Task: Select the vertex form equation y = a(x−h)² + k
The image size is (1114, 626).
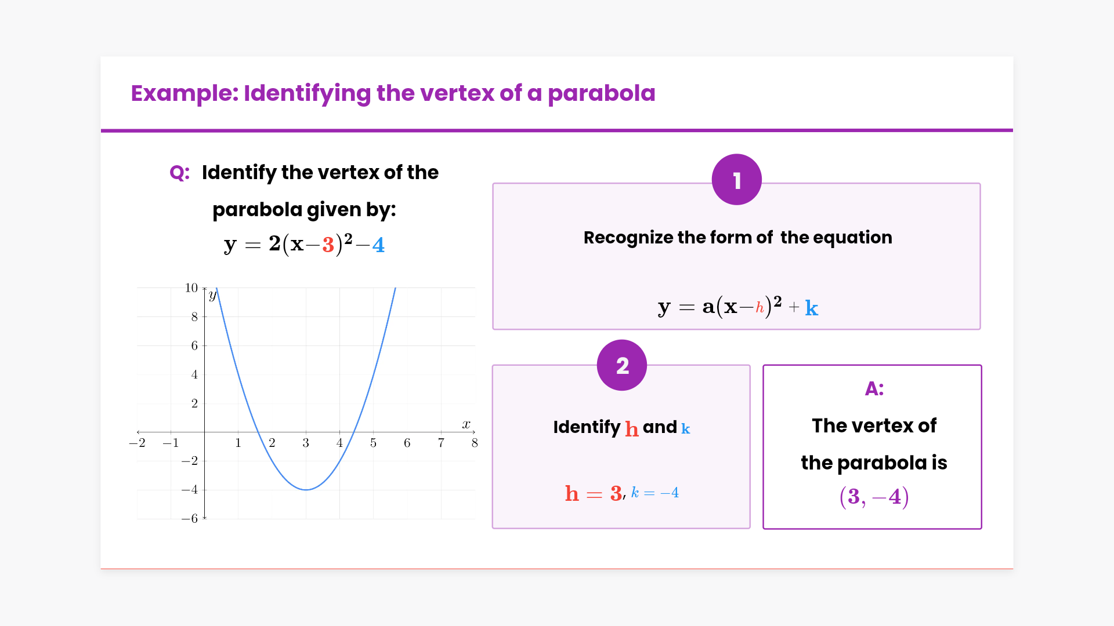Action: click(737, 307)
